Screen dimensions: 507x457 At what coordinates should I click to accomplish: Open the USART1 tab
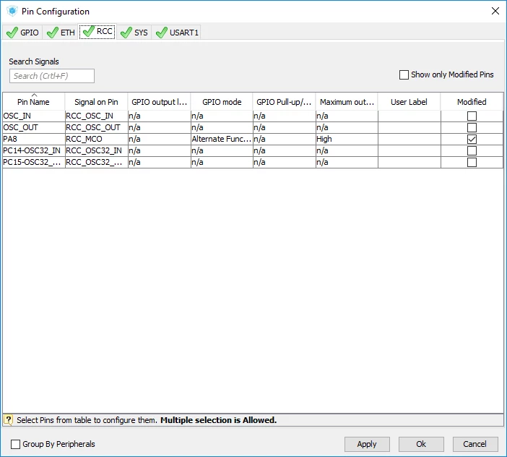[176, 33]
